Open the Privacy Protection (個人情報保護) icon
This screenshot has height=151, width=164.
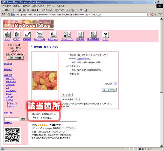(93, 35)
